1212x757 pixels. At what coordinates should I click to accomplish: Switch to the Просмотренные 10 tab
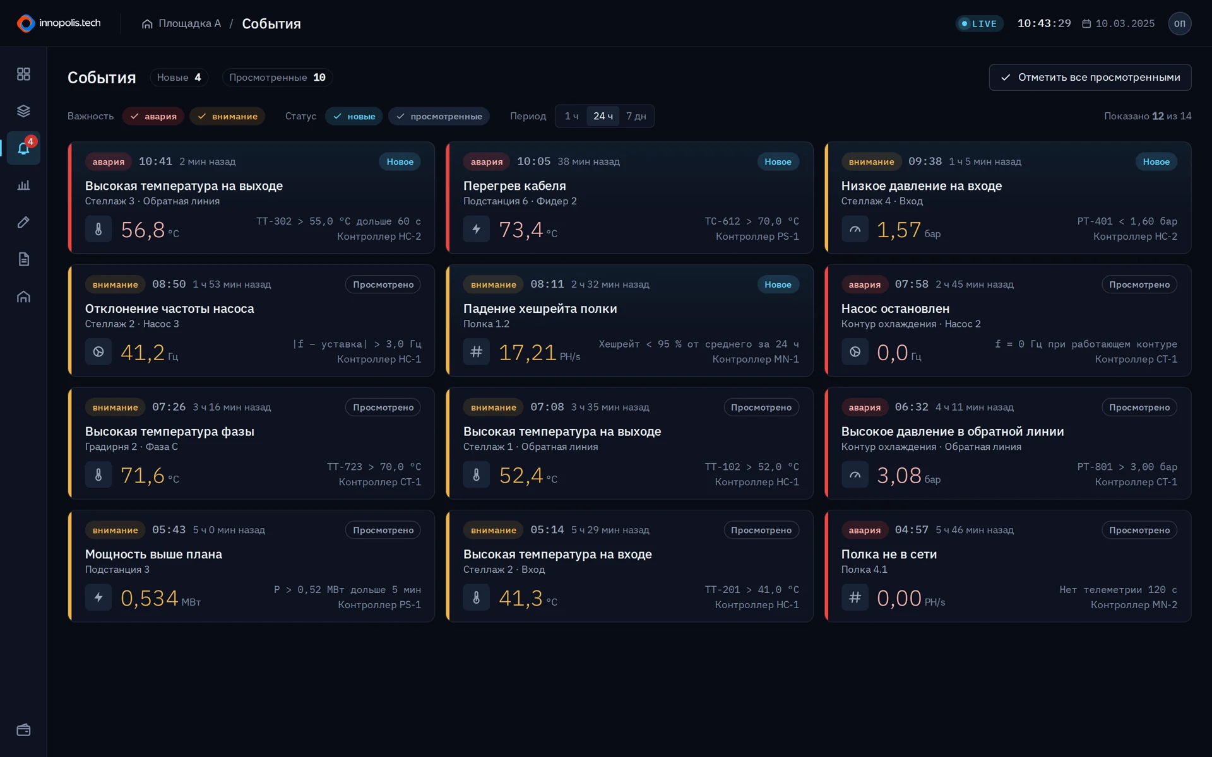[x=277, y=78]
